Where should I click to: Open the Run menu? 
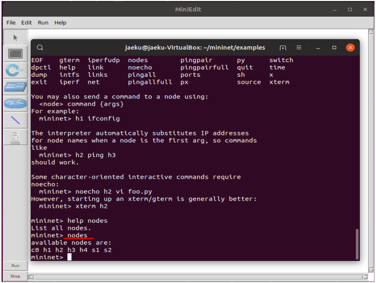point(43,23)
